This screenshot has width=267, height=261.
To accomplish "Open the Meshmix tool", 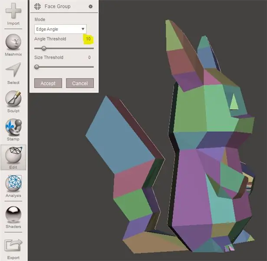I will (13, 42).
